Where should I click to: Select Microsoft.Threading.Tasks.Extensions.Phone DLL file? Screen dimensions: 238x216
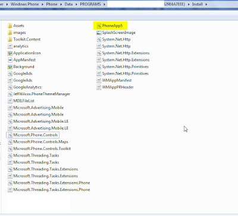(x=49, y=183)
